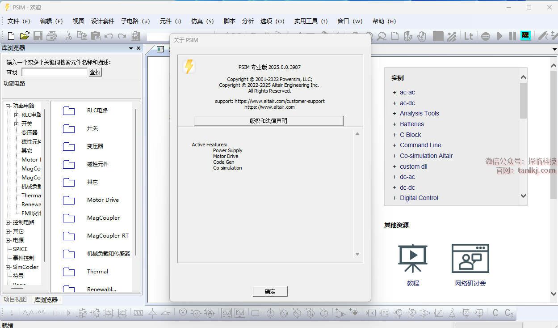This screenshot has width=558, height=328.
Task: Expand the 电源 tree node
Action: 8,240
